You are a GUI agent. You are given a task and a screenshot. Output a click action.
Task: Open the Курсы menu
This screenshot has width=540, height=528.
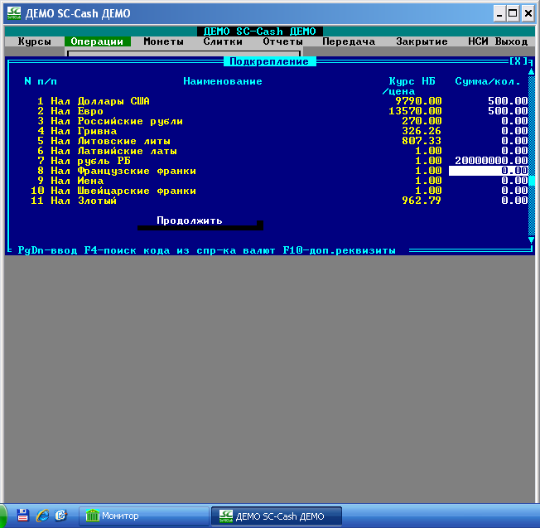pyautogui.click(x=35, y=41)
